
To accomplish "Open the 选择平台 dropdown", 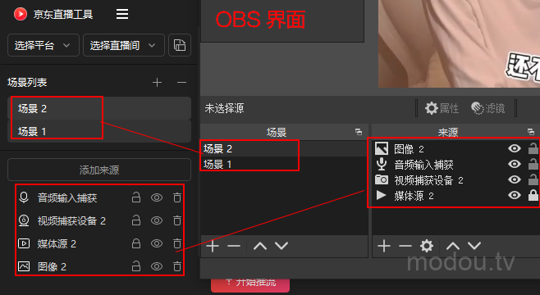I will [x=43, y=45].
